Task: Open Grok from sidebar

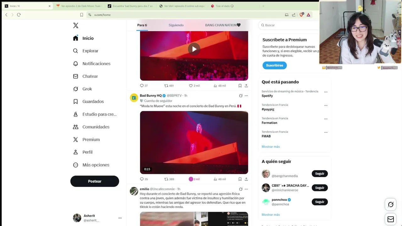Action: pos(83,89)
